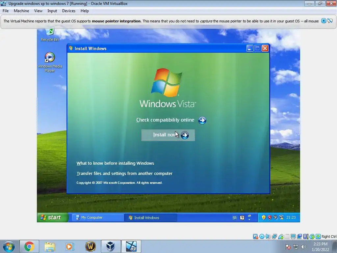The height and width of the screenshot is (253, 337).
Task: Open the VirtualBox View menu
Action: tap(38, 11)
